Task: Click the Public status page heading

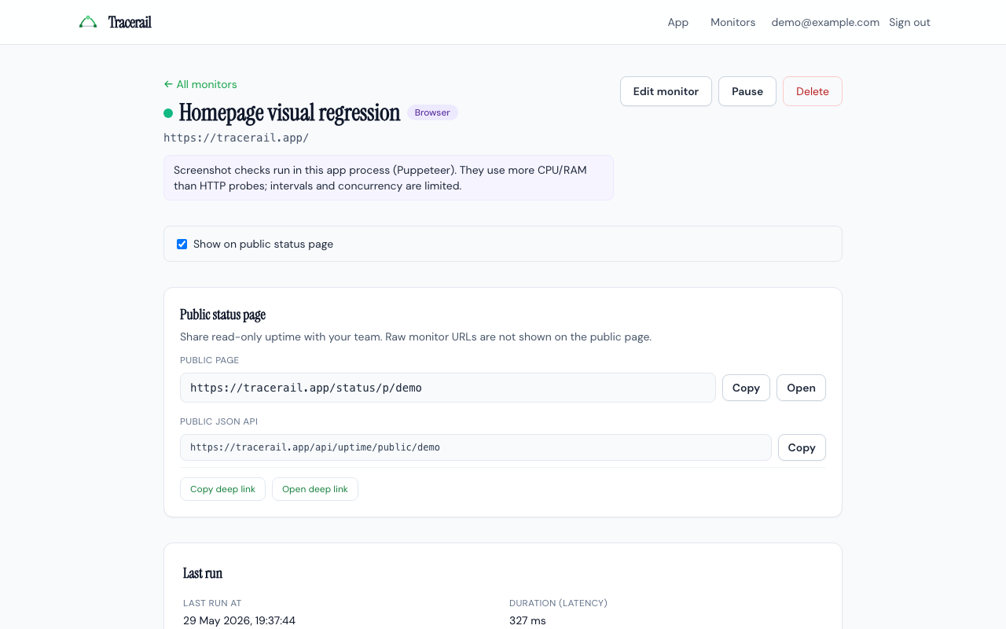Action: 222,314
